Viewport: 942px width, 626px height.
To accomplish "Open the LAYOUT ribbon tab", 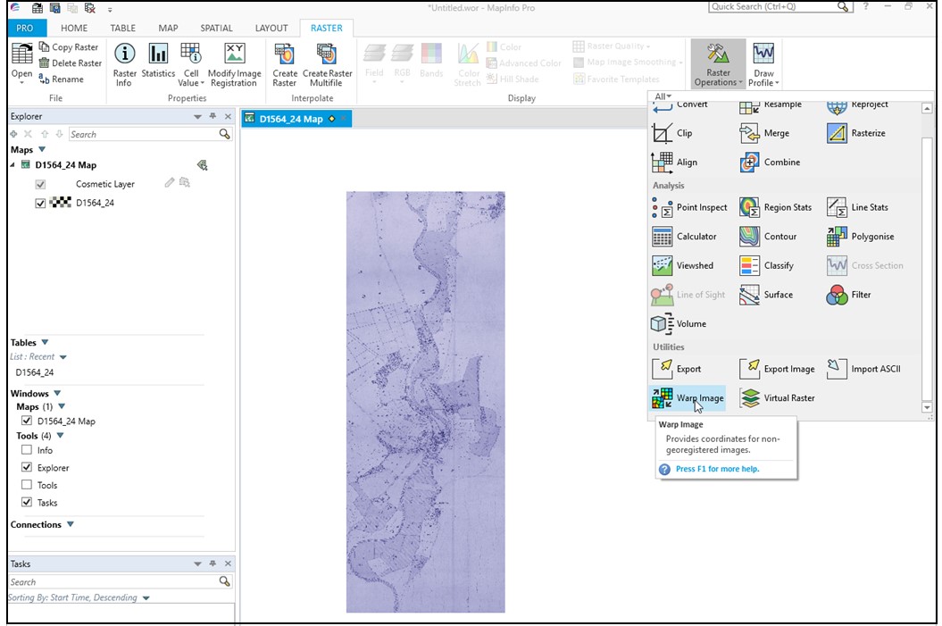I will (271, 28).
